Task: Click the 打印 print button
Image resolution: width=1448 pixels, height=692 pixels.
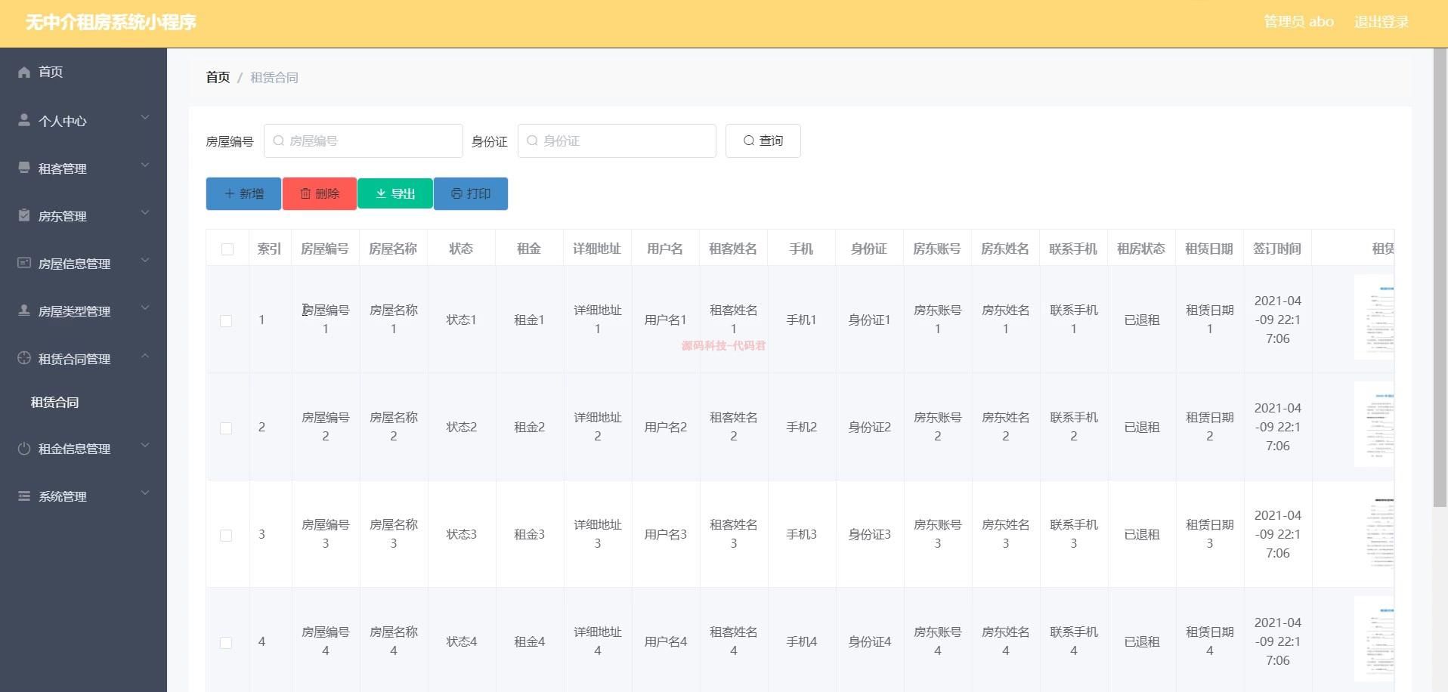Action: click(x=471, y=193)
